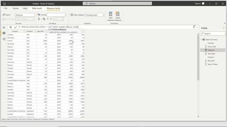
Task: Click the Country column header
Action: (x=15, y=31)
